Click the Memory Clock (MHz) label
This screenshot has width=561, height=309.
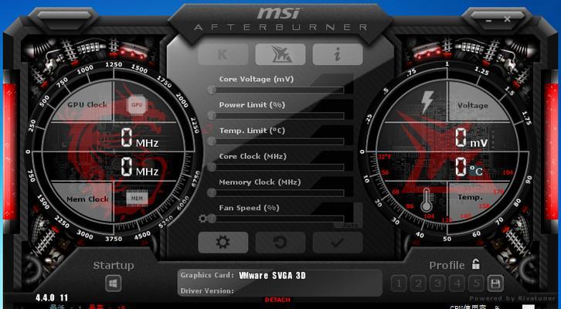260,182
